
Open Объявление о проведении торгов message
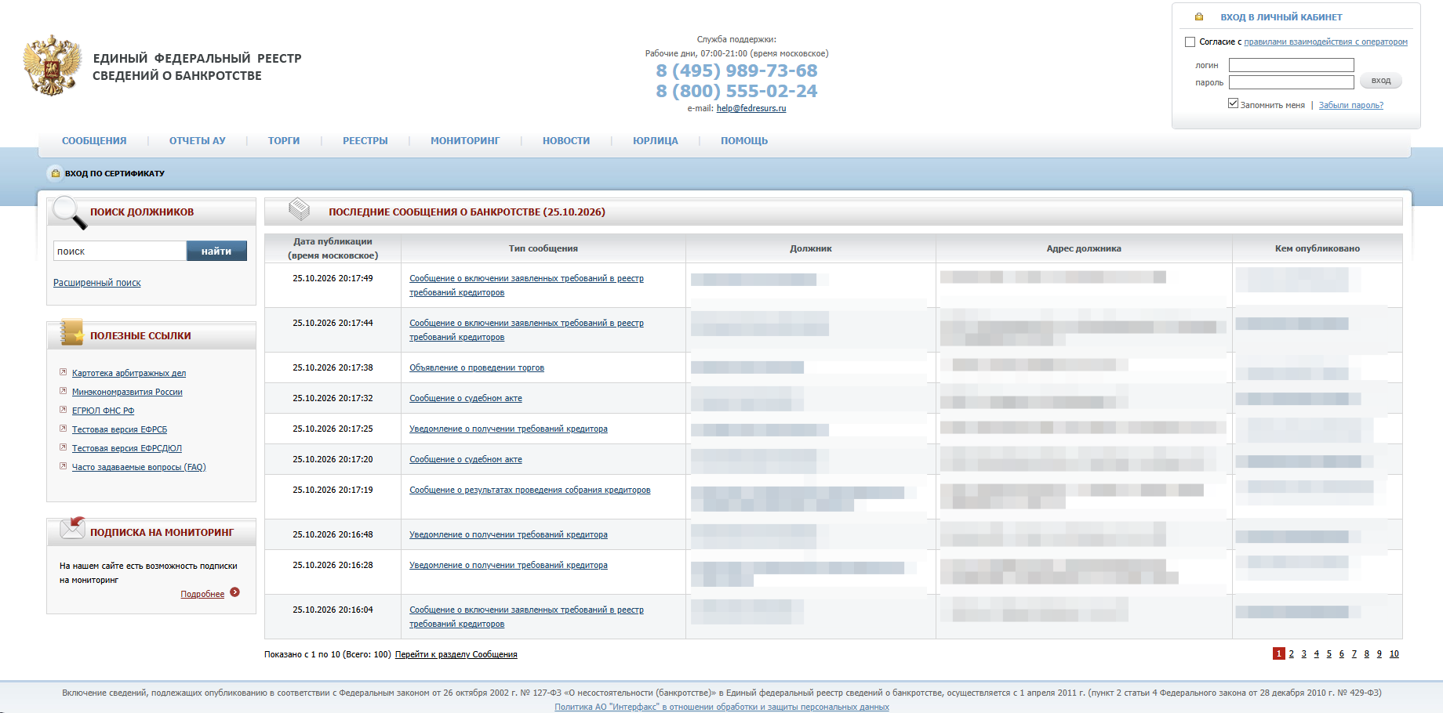477,367
